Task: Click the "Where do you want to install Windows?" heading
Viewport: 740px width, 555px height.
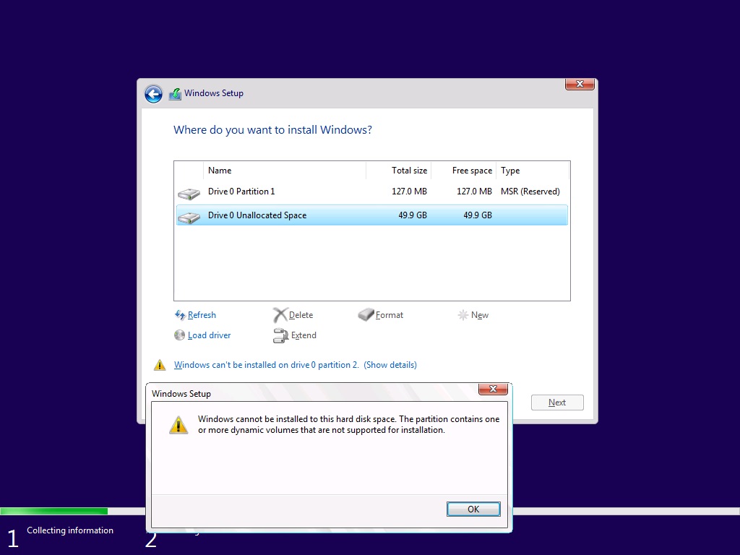Action: tap(272, 130)
